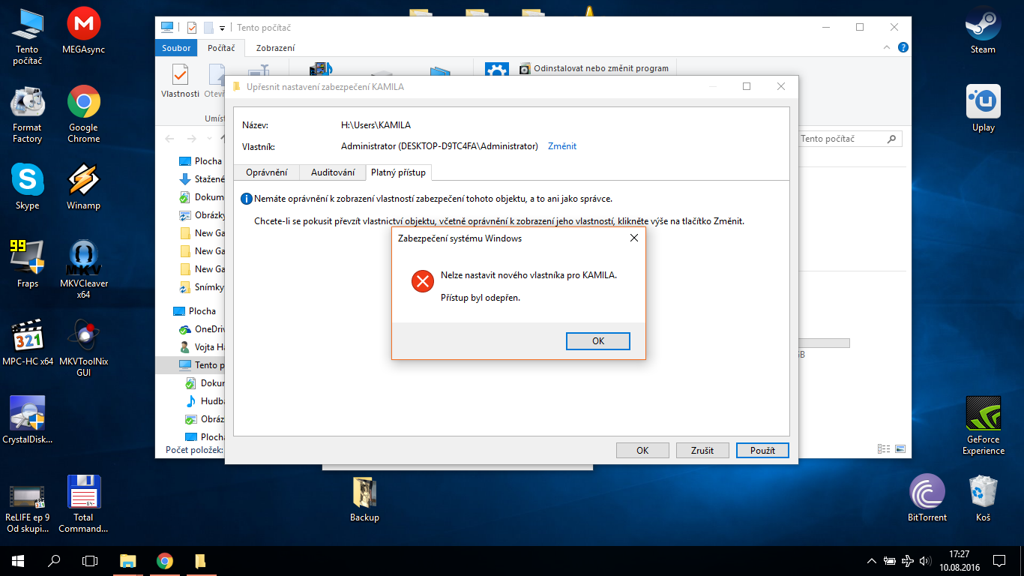Open the Zobrazení ribbon tab
This screenshot has width=1024, height=576.
(275, 48)
